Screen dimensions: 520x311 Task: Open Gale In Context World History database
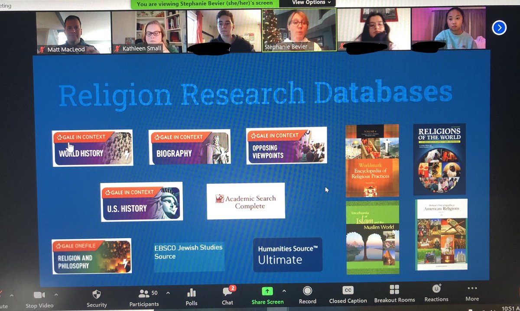pyautogui.click(x=92, y=148)
